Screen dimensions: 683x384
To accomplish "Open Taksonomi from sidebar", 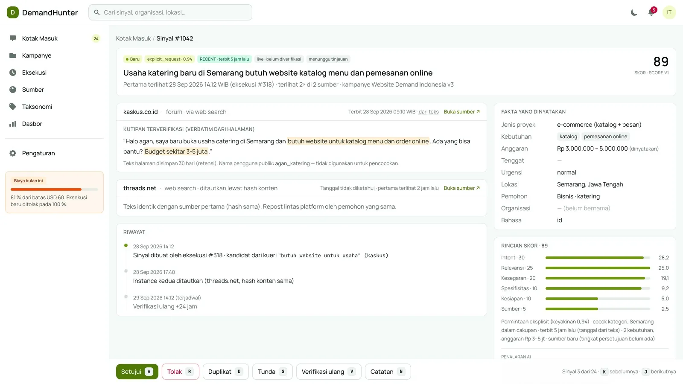I will click(55, 107).
